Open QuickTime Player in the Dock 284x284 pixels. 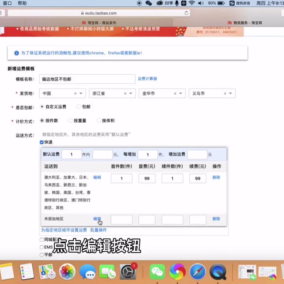pos(218,272)
